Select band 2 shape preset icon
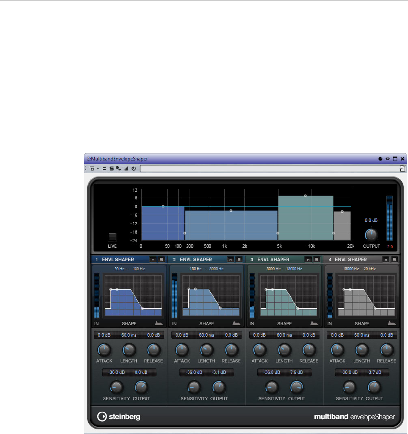 [237, 323]
